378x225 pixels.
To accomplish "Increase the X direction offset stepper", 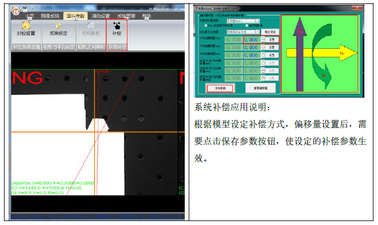I will pyautogui.click(x=263, y=38).
